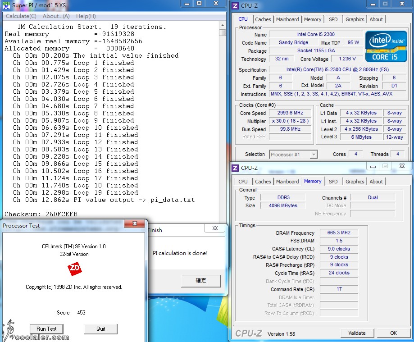Open the About...(A) menu in Super PI
Screen dimensions: 414x342
coord(56,16)
